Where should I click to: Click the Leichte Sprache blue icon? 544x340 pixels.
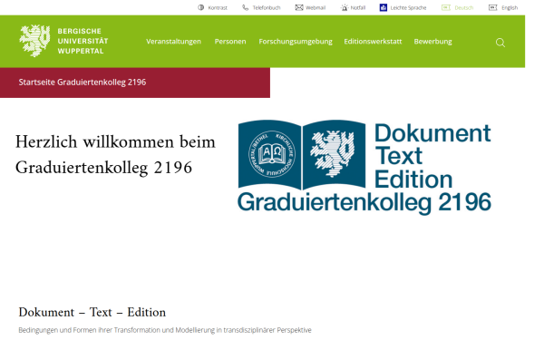tap(384, 7)
